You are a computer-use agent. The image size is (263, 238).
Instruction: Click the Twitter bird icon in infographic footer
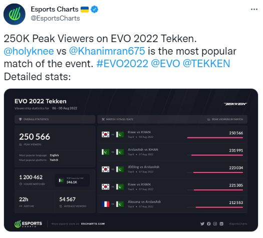coord(202,223)
